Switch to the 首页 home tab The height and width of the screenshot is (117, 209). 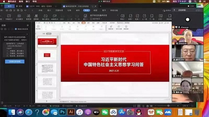9,6
